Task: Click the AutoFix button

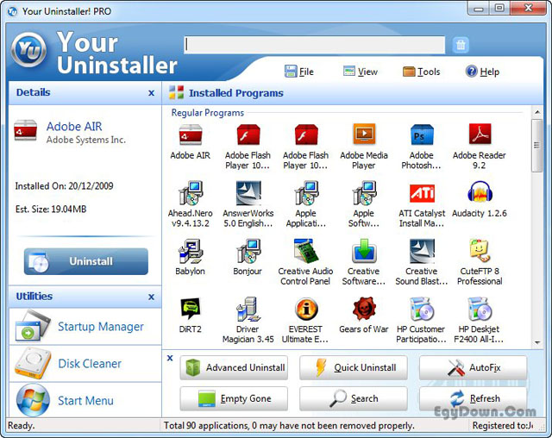Action: pyautogui.click(x=474, y=367)
